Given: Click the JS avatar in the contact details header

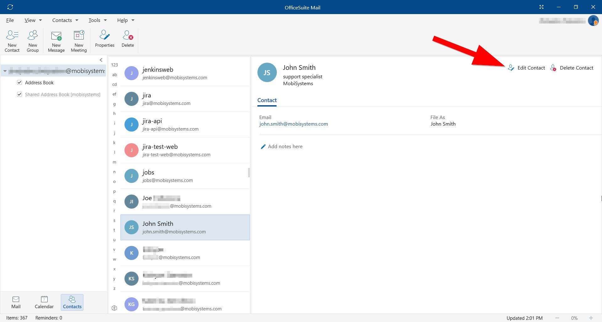Looking at the screenshot, I should (x=267, y=72).
